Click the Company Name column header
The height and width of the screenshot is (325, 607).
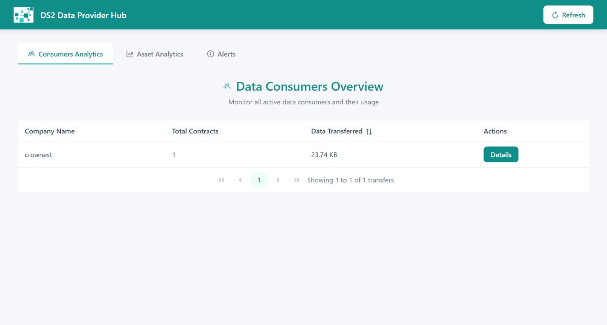pyautogui.click(x=50, y=131)
